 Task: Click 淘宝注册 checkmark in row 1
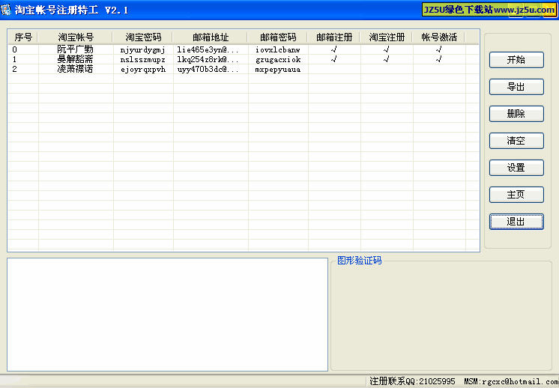(386, 59)
